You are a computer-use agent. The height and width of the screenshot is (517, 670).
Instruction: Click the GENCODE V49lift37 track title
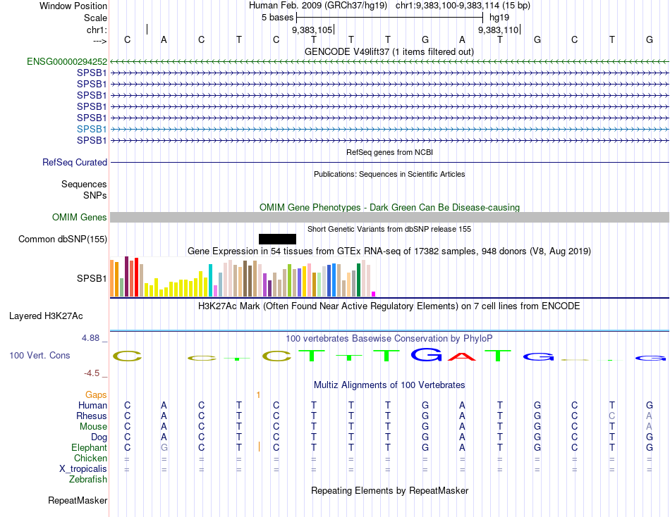(x=389, y=51)
